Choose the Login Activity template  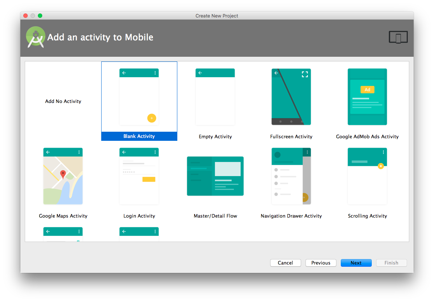click(139, 176)
